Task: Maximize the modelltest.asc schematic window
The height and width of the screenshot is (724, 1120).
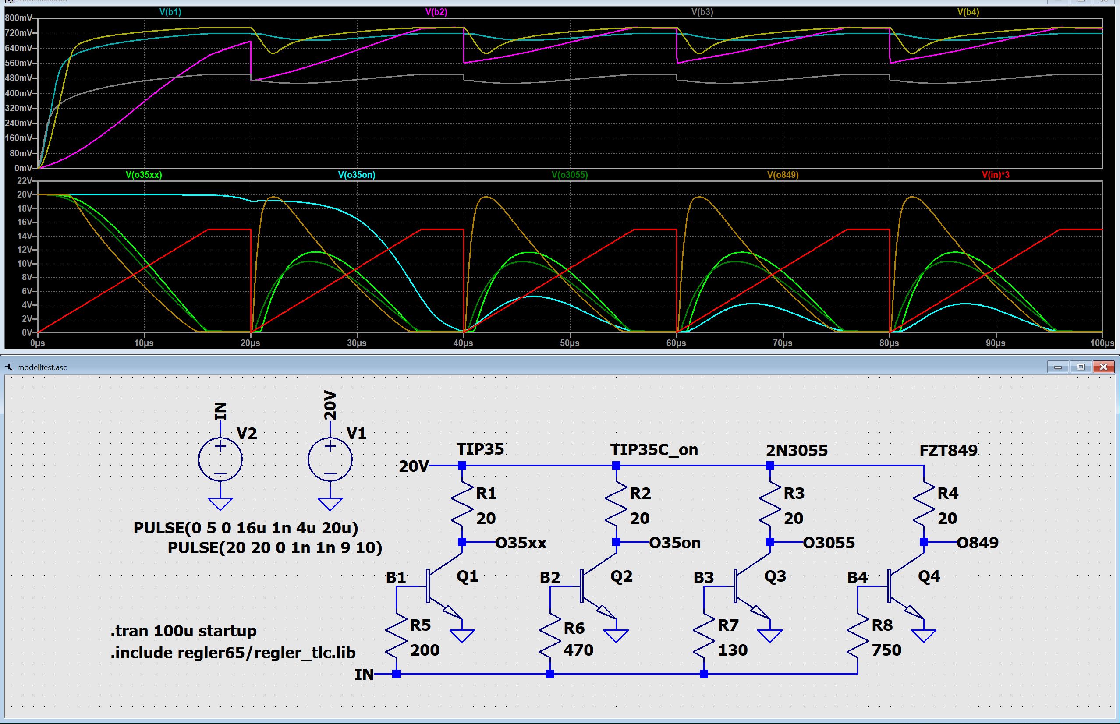Action: (x=1081, y=367)
